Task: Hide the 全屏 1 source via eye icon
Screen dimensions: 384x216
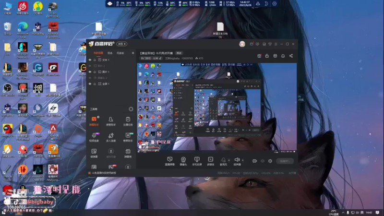Action: click(90, 84)
